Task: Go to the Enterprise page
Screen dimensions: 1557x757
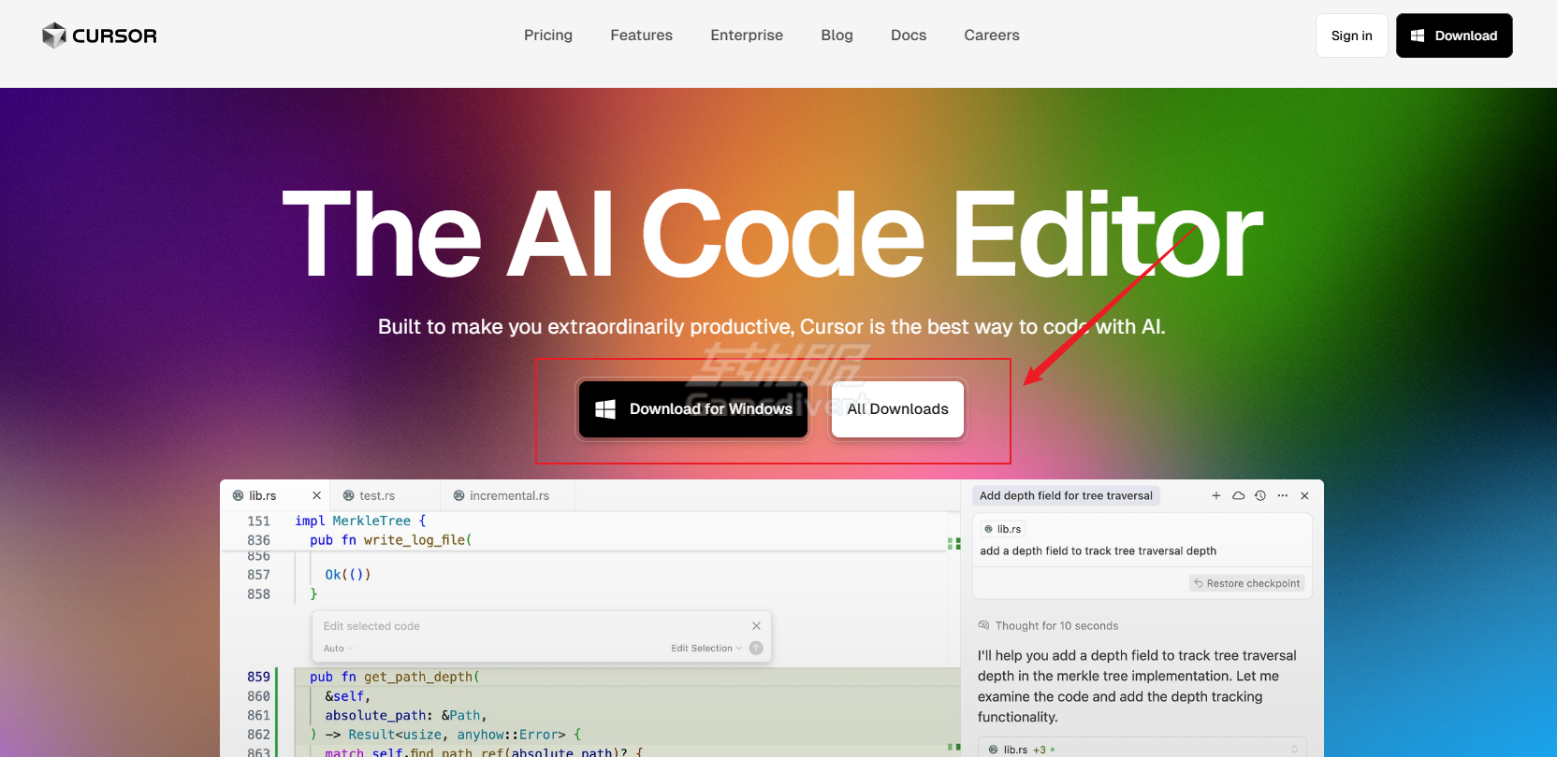Action: click(x=747, y=36)
